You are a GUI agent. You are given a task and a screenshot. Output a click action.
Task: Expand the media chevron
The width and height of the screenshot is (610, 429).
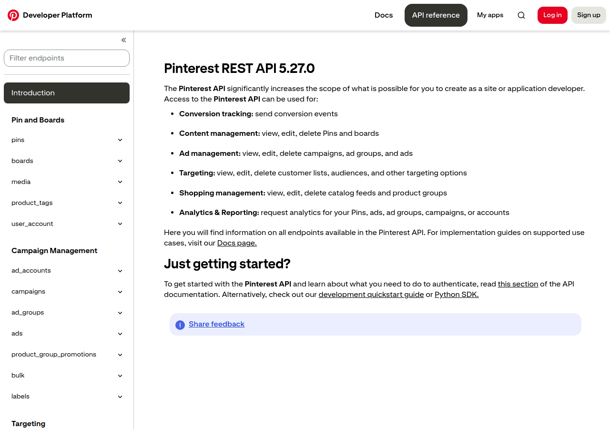pyautogui.click(x=120, y=182)
